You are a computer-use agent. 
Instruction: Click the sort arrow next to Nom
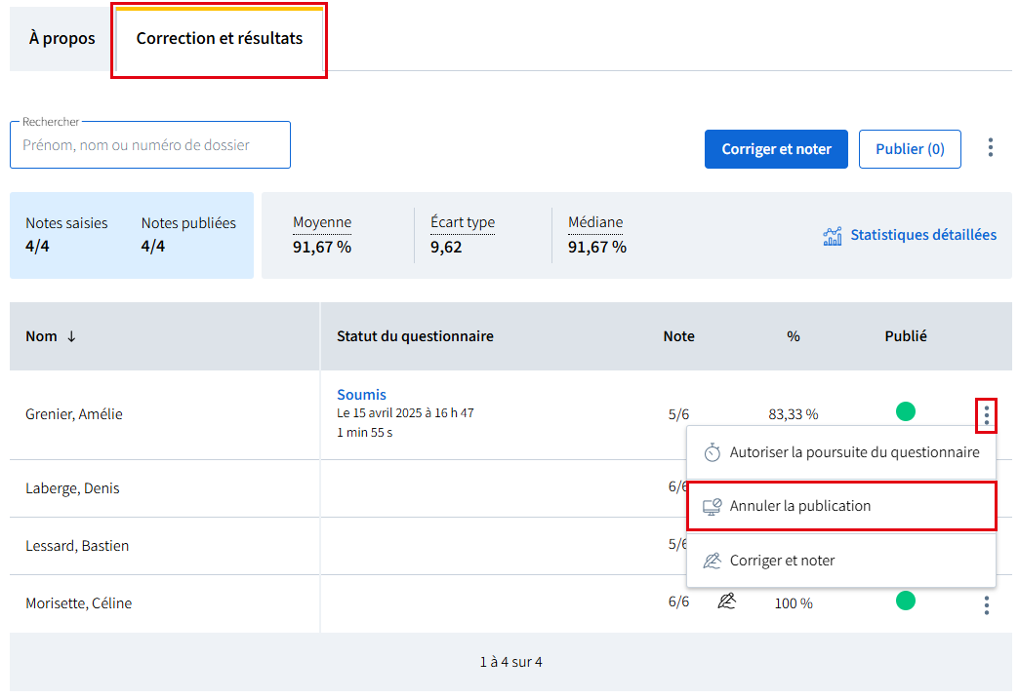coord(71,336)
